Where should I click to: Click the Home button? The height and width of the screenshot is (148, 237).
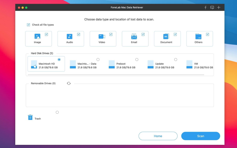(158, 136)
